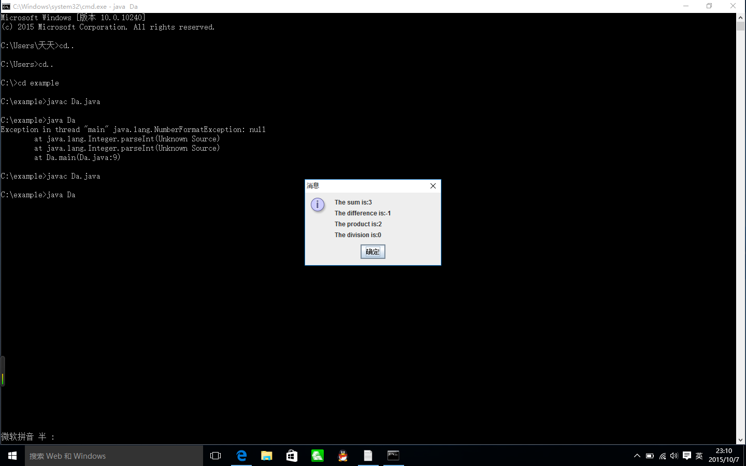Image resolution: width=746 pixels, height=466 pixels.
Task: Click 'The sum is:3' text
Action: pyautogui.click(x=353, y=202)
